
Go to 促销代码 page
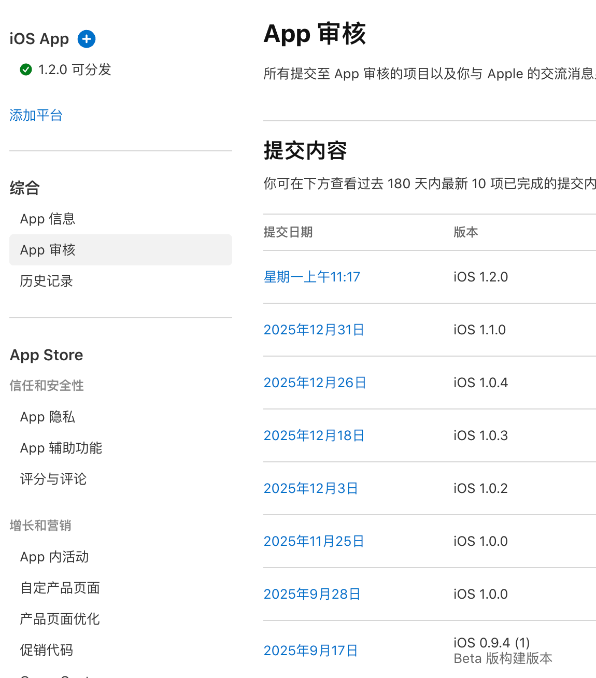coord(46,650)
